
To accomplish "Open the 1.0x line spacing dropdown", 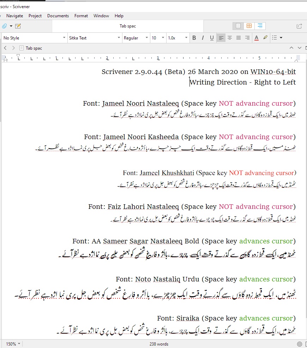I will [177, 38].
